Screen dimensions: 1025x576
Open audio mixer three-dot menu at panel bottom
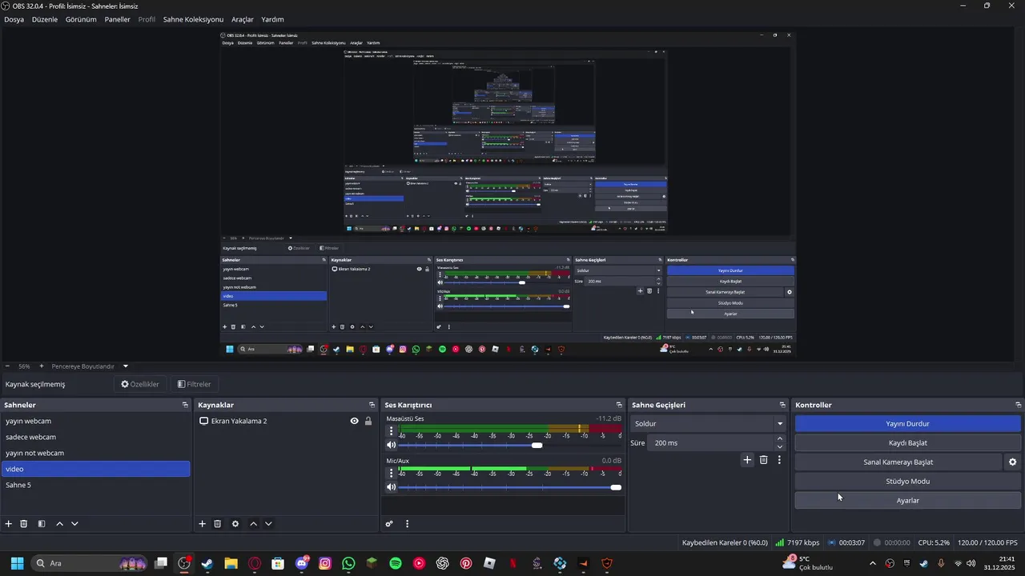tap(407, 523)
